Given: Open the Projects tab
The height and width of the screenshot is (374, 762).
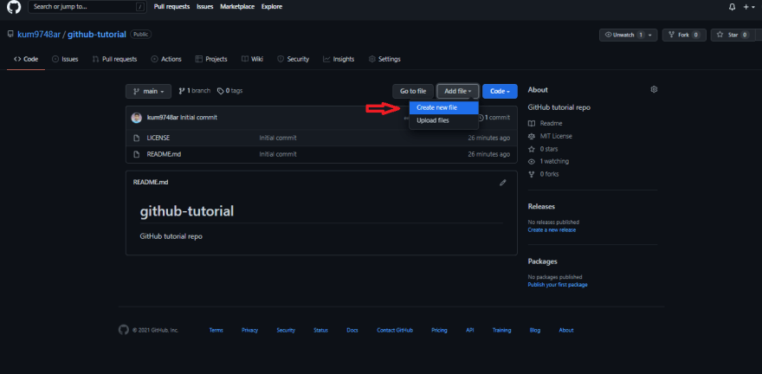Looking at the screenshot, I should coord(211,59).
